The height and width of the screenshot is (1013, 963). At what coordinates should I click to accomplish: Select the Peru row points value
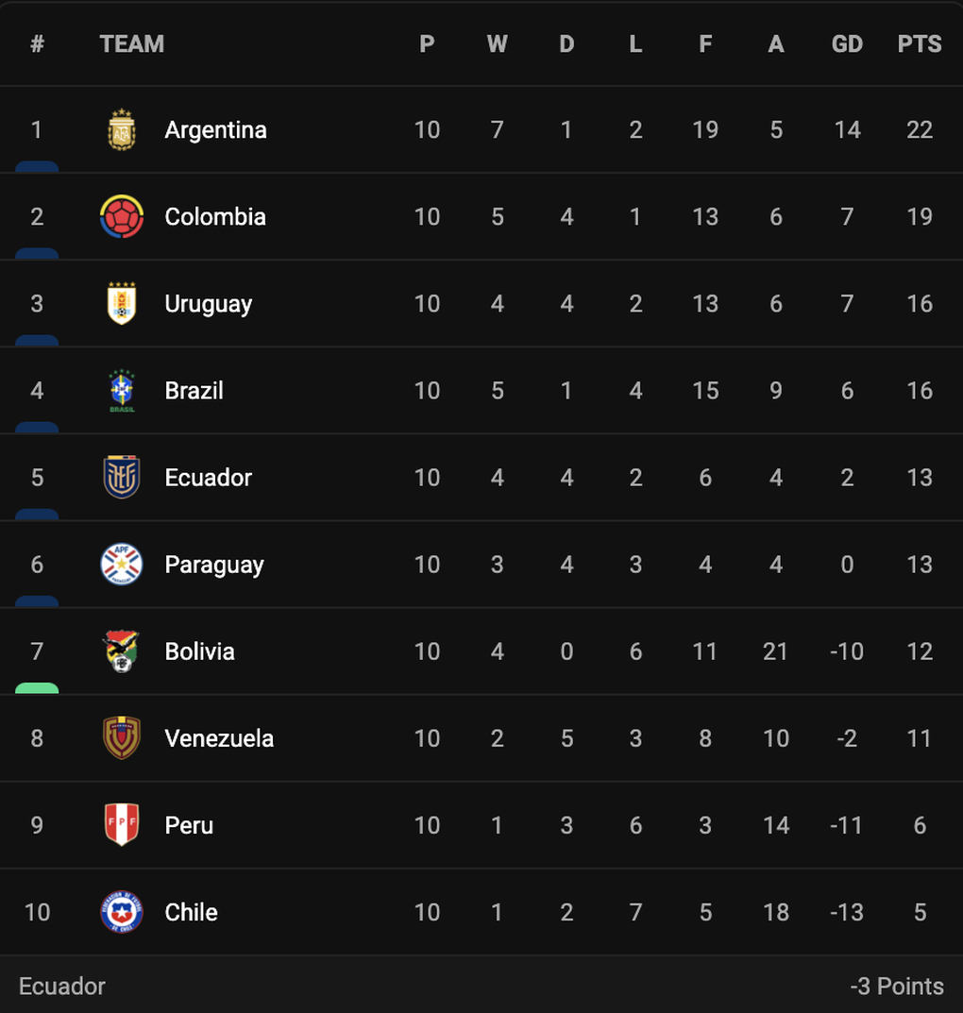click(x=920, y=825)
